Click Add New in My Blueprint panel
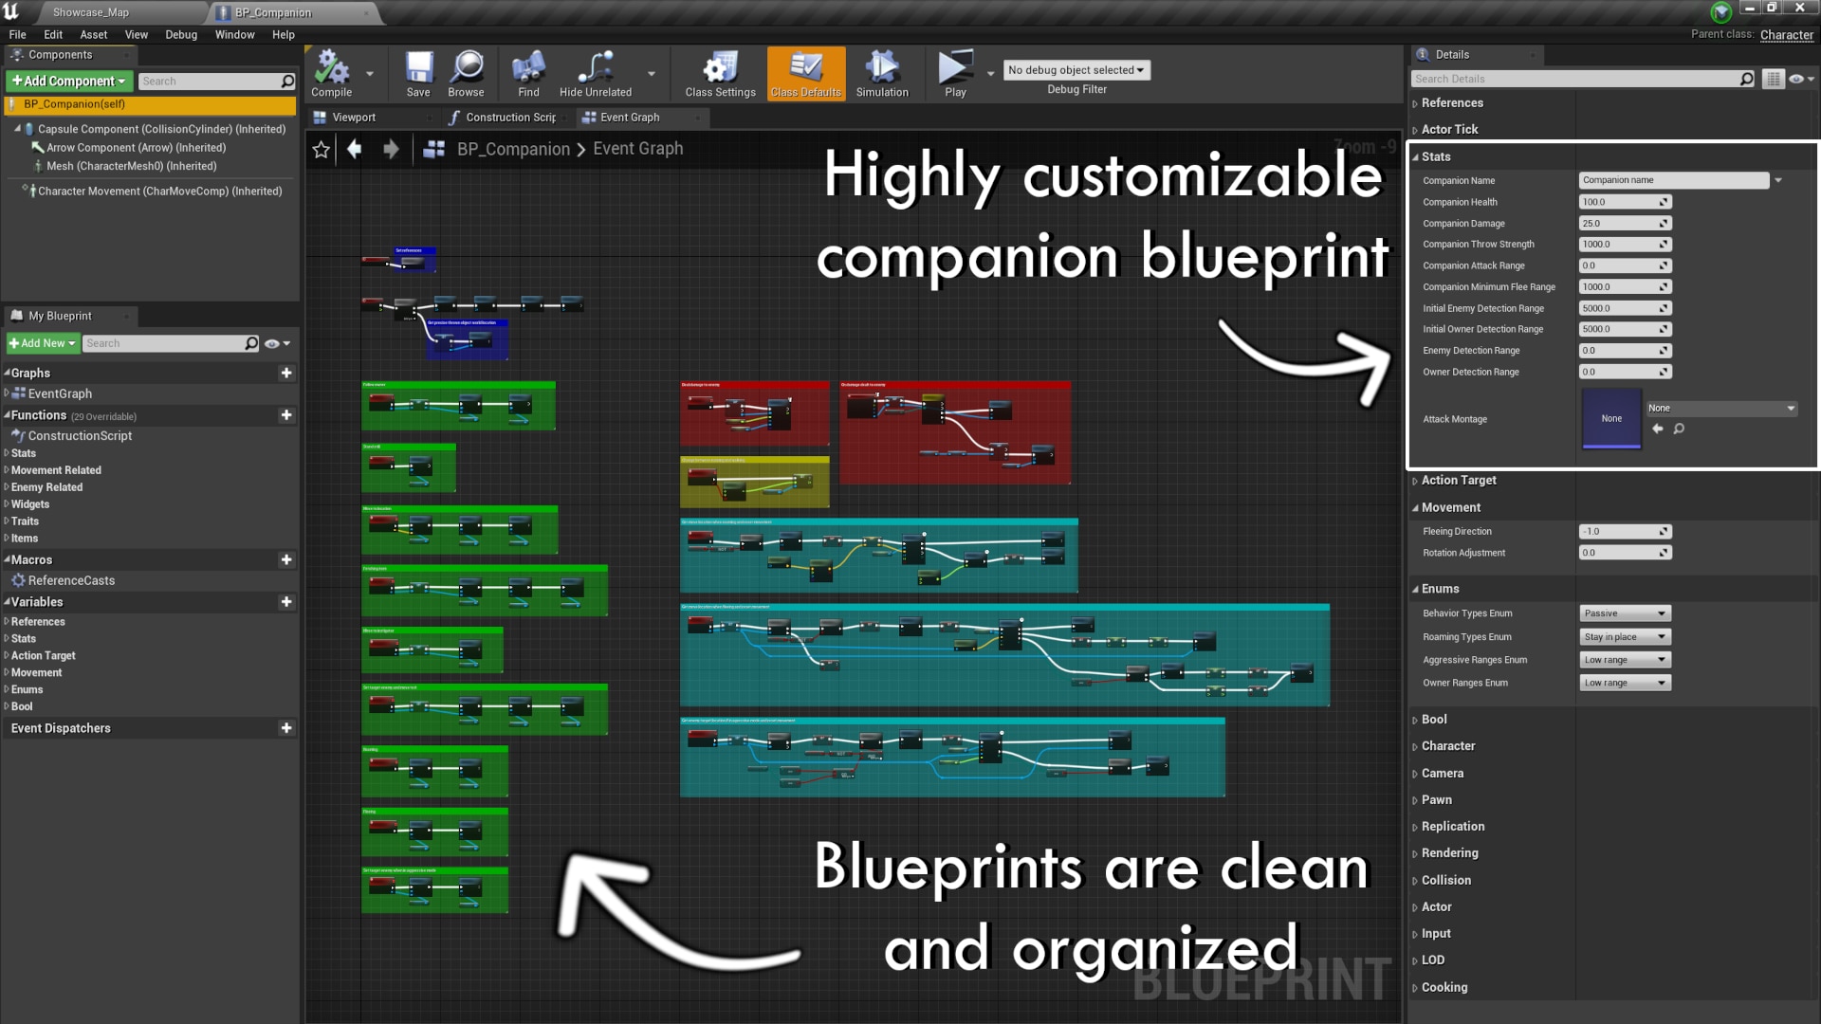1821x1024 pixels. (42, 343)
